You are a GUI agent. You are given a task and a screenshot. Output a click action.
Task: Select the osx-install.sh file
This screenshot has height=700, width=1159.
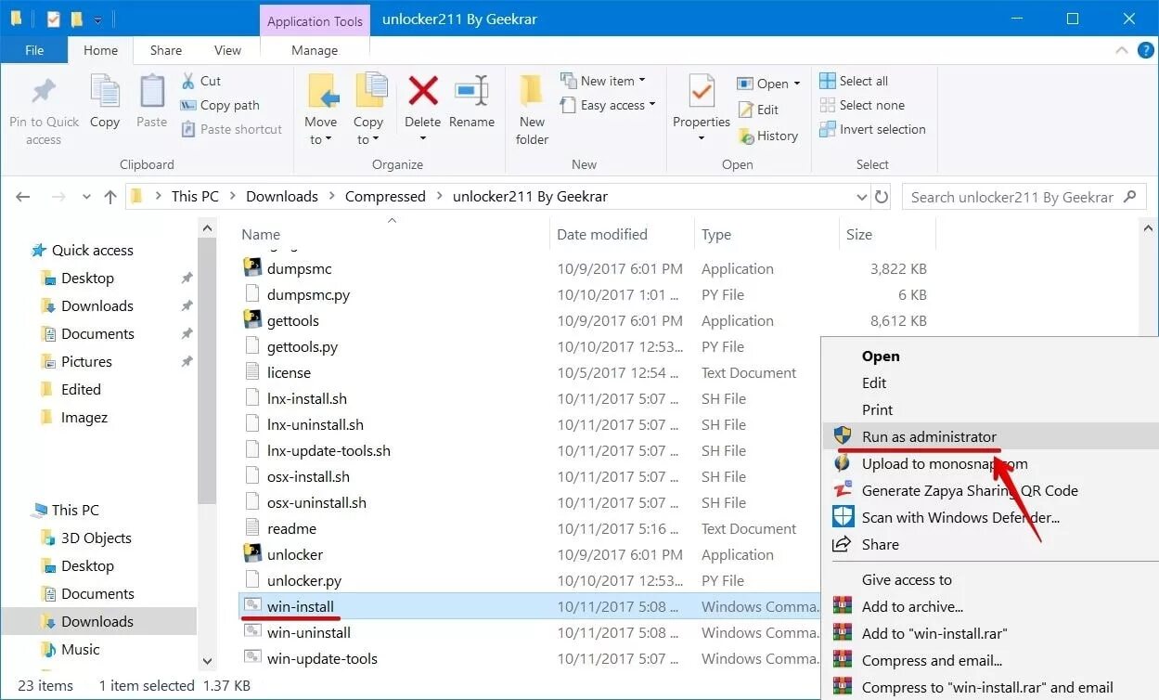[308, 476]
